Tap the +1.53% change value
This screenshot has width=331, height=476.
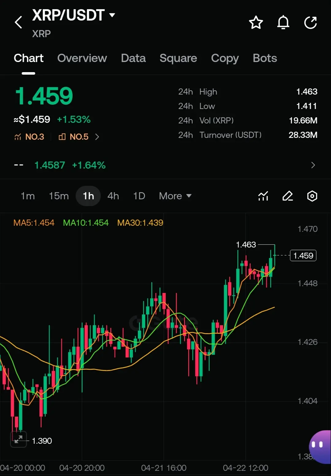click(x=74, y=119)
